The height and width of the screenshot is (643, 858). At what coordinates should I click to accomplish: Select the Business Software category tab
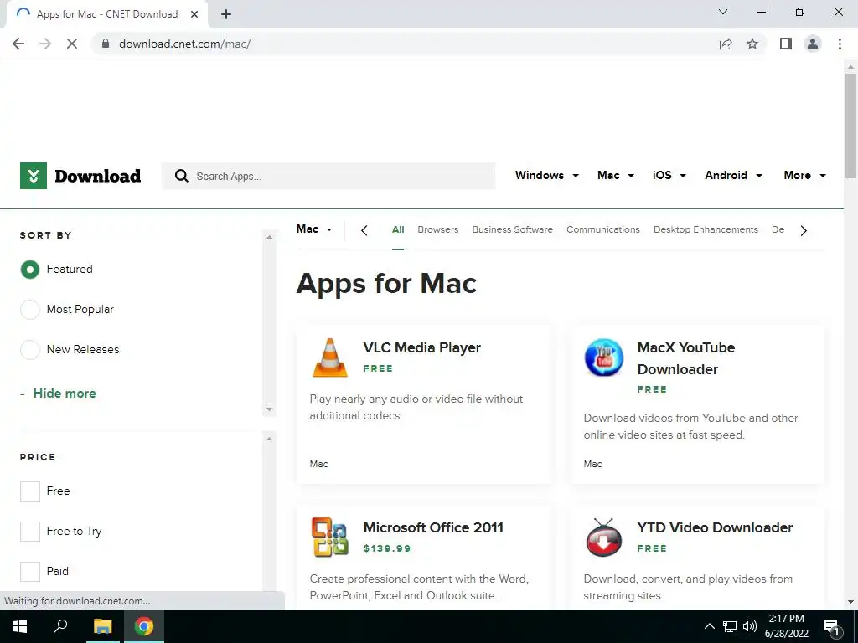(512, 229)
